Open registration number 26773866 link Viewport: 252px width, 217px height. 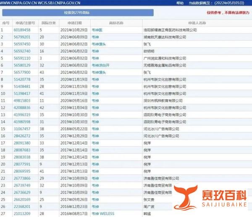click(22, 178)
